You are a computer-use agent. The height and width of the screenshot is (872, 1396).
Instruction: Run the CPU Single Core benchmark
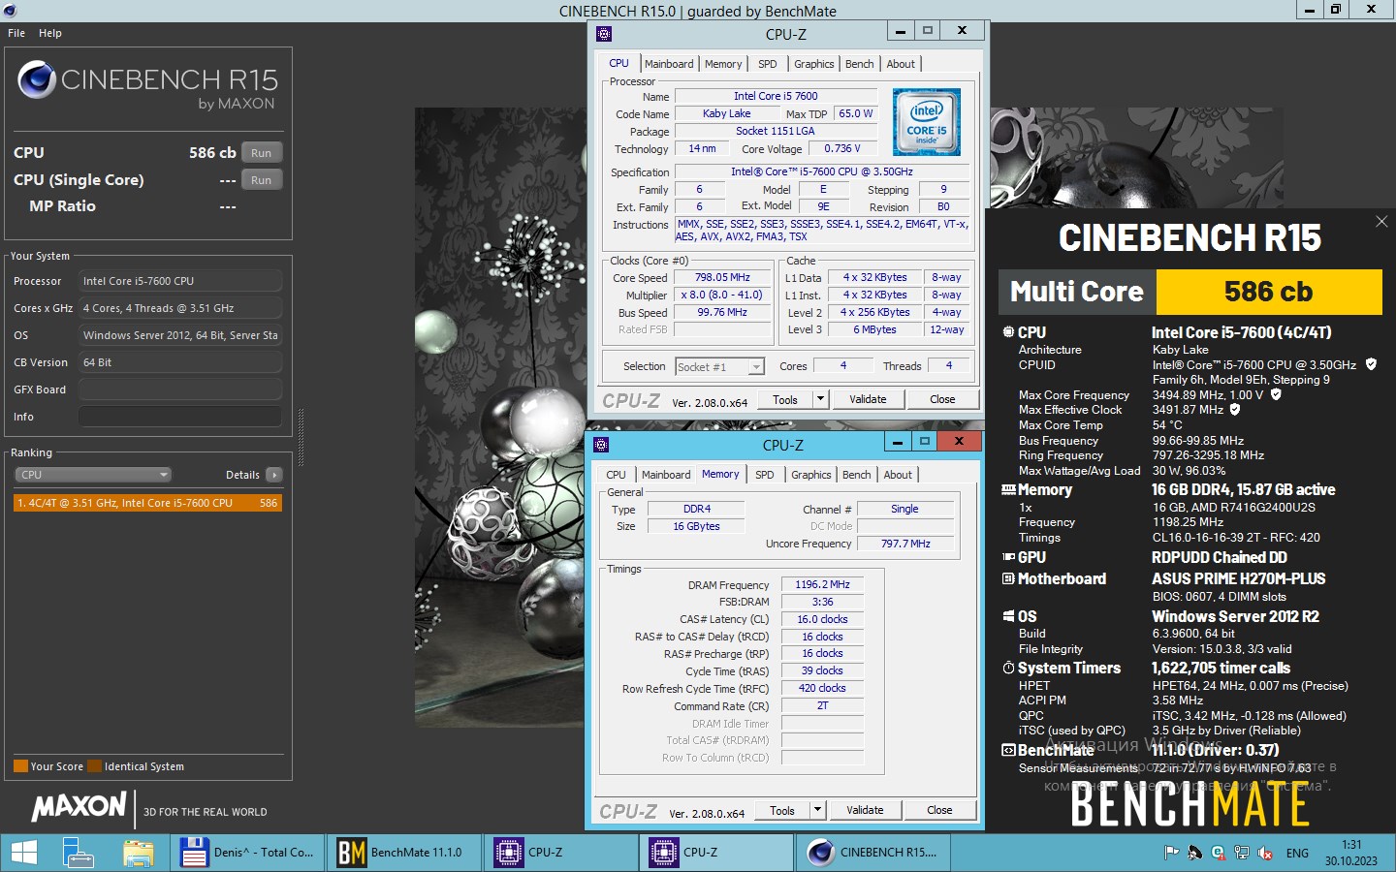(262, 180)
